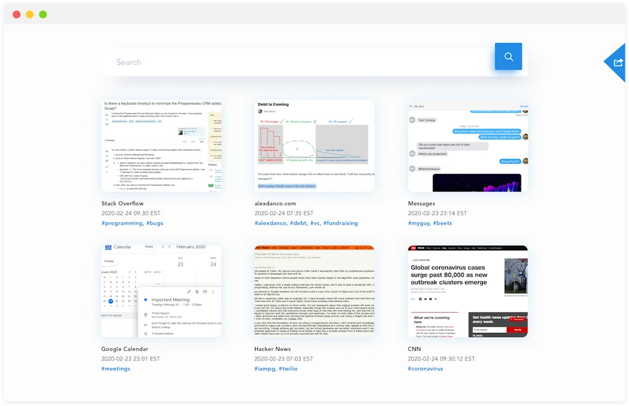Screen dimensions: 629x406
Task: Click the Google Calendar logo icon
Action: click(107, 247)
